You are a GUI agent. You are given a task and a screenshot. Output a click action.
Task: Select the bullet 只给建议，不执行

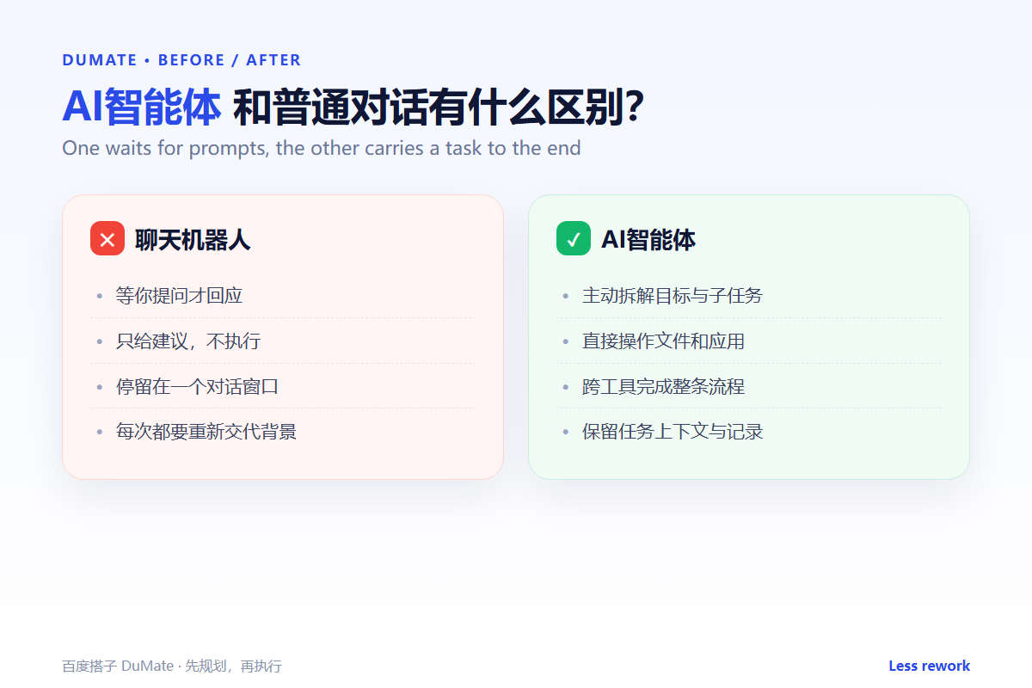tap(188, 341)
